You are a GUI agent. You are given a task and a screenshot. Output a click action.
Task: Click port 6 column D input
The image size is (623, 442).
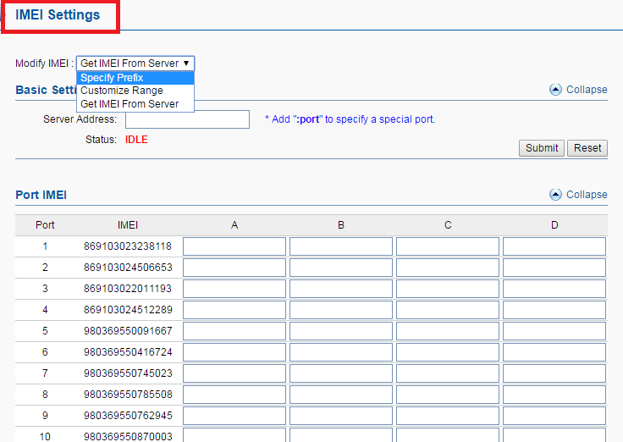click(x=554, y=352)
